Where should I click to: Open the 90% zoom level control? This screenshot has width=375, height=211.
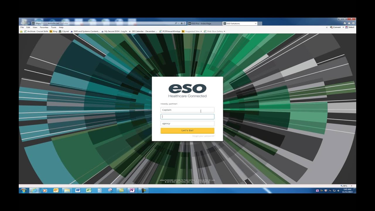click(346, 186)
